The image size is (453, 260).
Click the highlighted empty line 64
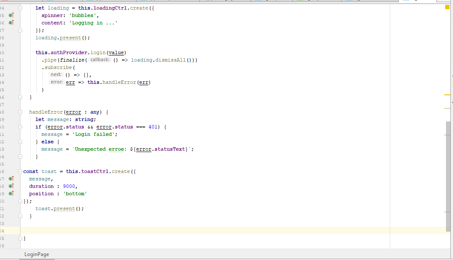pyautogui.click(x=175, y=231)
